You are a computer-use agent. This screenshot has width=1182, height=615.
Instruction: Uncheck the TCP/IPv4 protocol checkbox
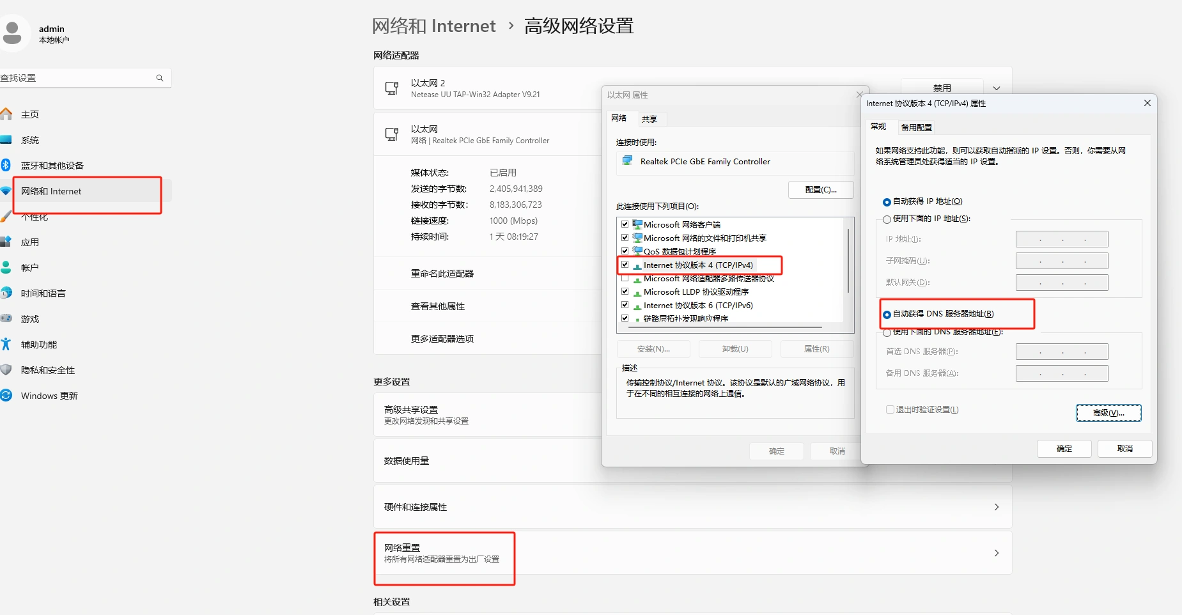tap(625, 265)
